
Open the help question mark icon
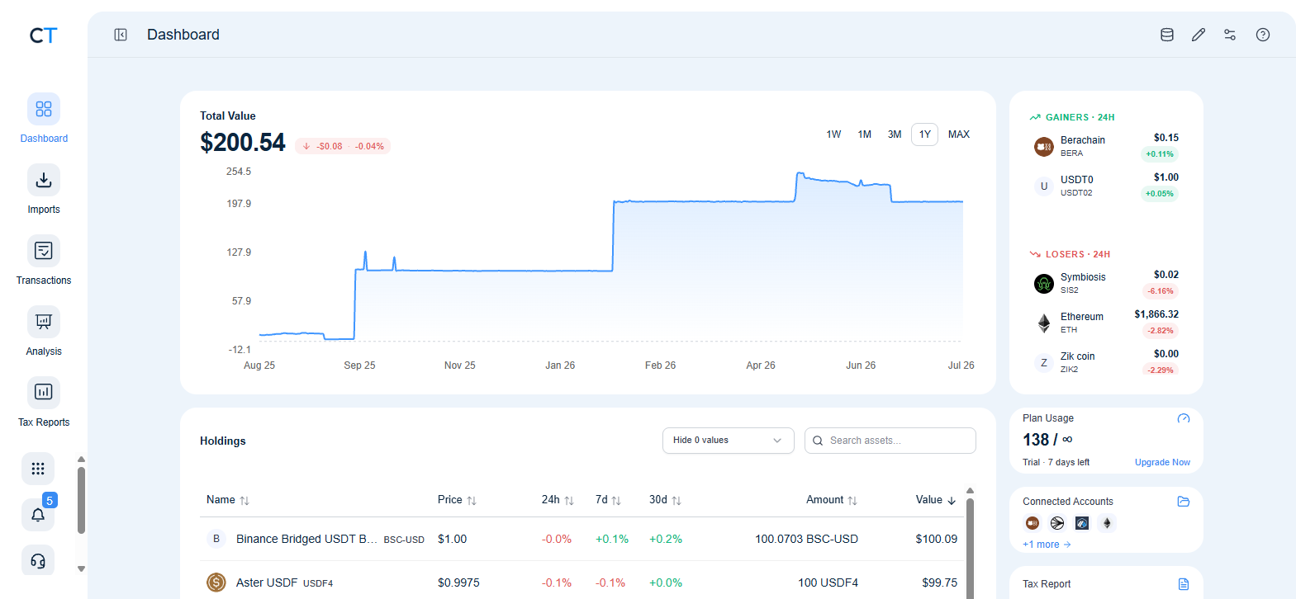(x=1263, y=35)
